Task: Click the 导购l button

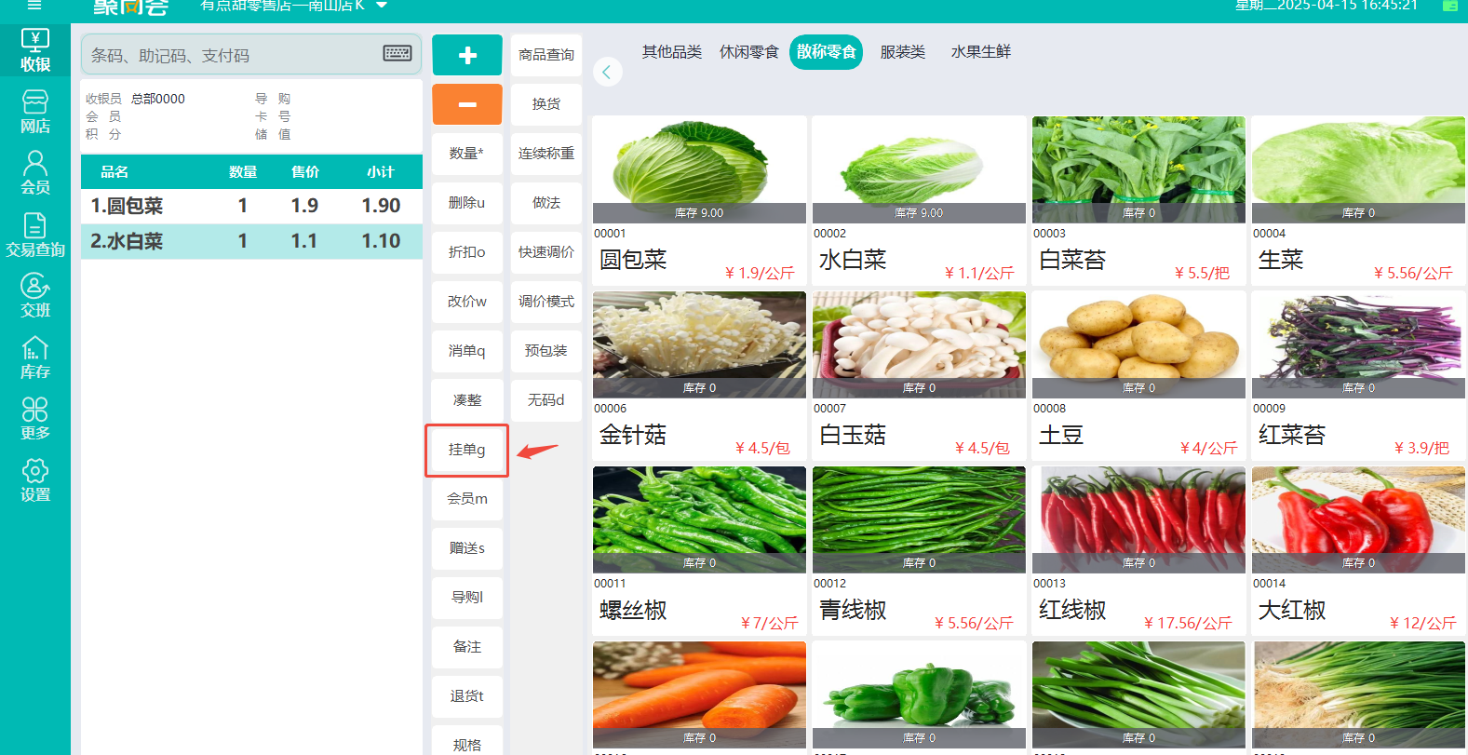Action: pyautogui.click(x=467, y=598)
